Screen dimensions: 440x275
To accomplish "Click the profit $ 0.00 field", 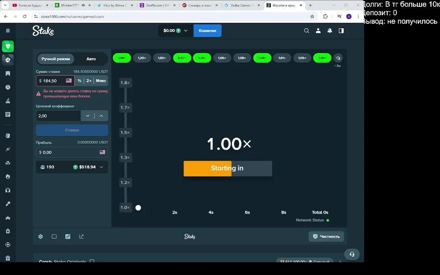I will click(72, 152).
